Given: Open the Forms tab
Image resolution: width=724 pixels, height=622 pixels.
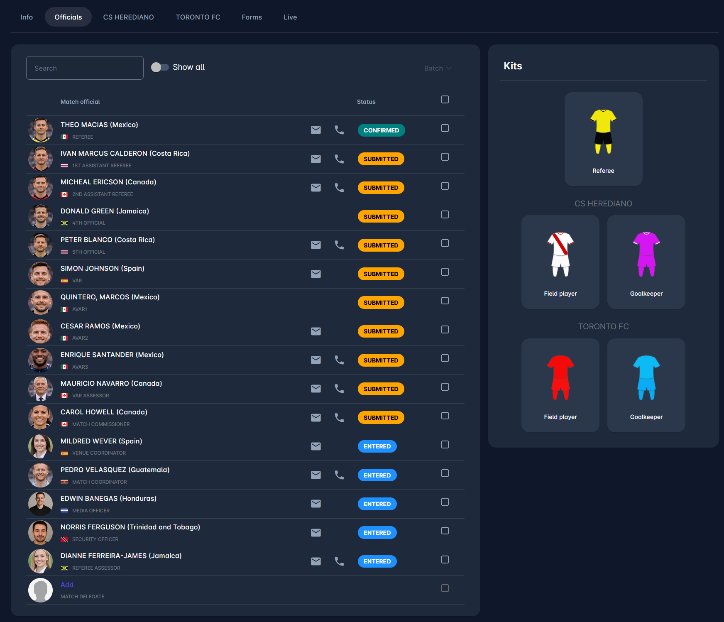Looking at the screenshot, I should click(252, 17).
